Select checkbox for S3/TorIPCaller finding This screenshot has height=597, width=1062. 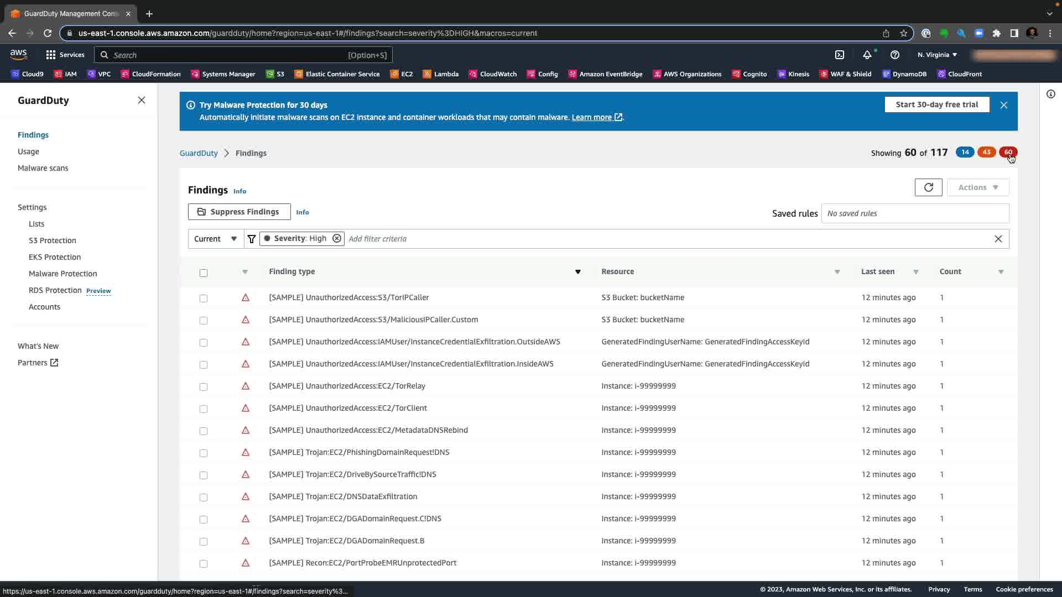tap(204, 298)
